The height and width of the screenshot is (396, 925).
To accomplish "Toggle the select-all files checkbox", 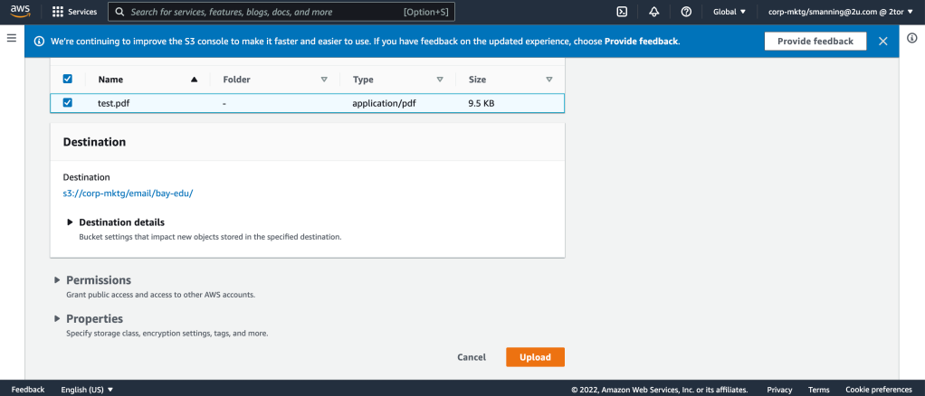I will click(67, 80).
